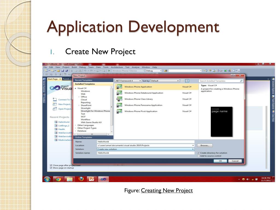This screenshot has height=210, width=280.
Task: Click the Connect To Team icon on Start Page
Action: tap(55, 100)
